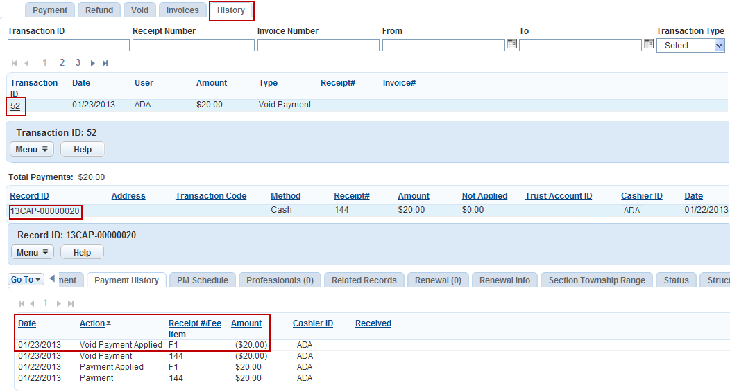This screenshot has height=392, width=730.
Task: Open transaction ID 52 link
Action: (15, 105)
